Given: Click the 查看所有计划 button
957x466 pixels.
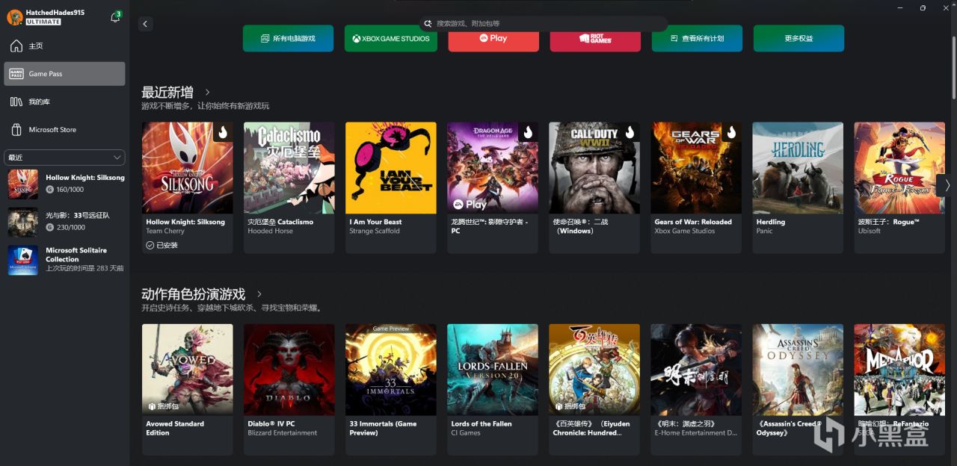Looking at the screenshot, I should tap(697, 38).
